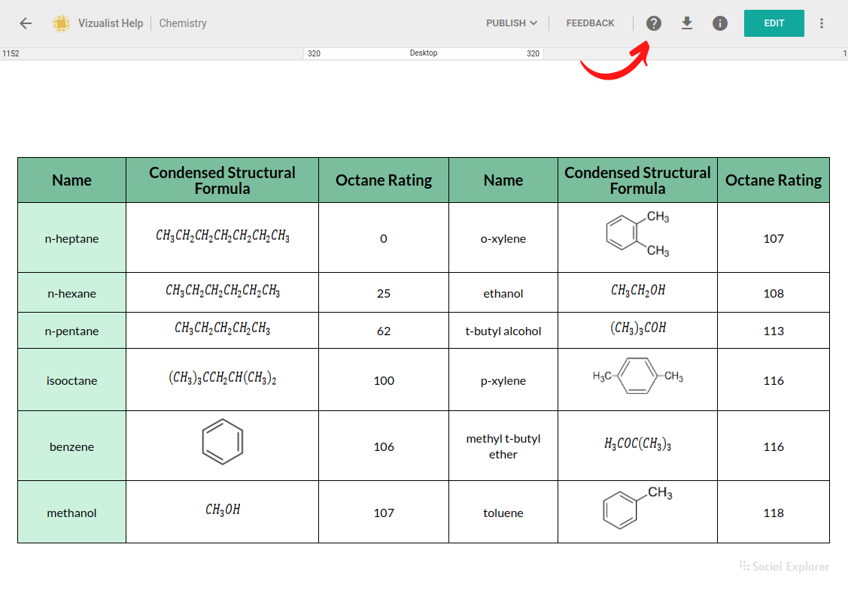Click the isooctane name cell
This screenshot has height=611, width=848.
[72, 380]
